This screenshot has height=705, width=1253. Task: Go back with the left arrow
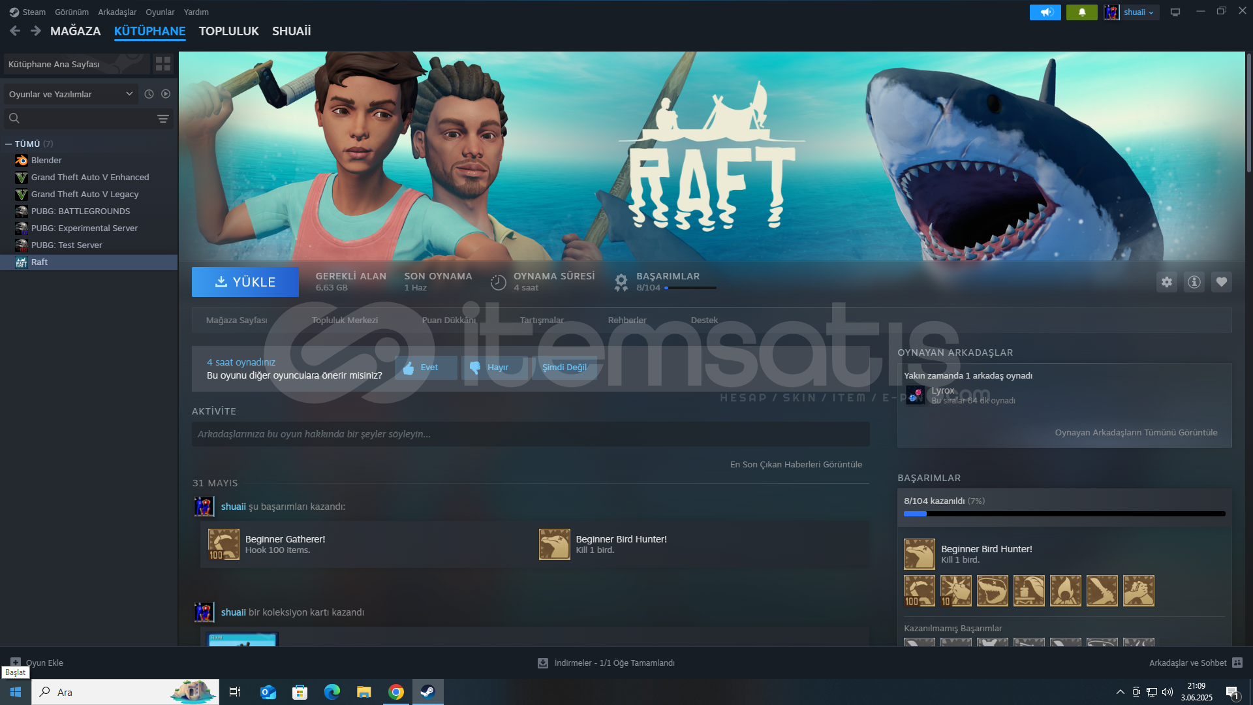[x=15, y=31]
